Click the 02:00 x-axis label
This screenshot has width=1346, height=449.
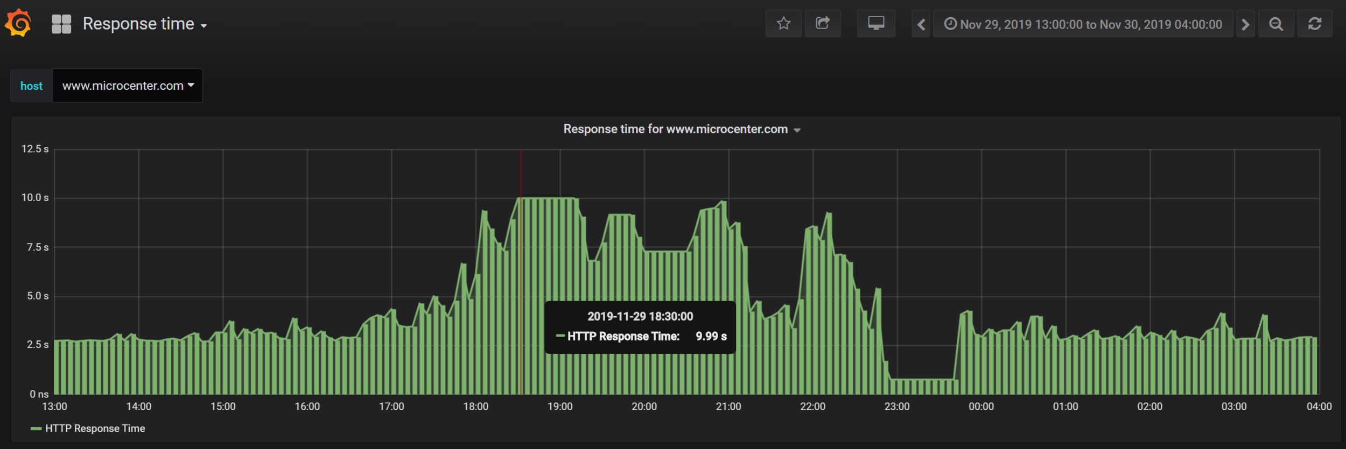pyautogui.click(x=1150, y=407)
